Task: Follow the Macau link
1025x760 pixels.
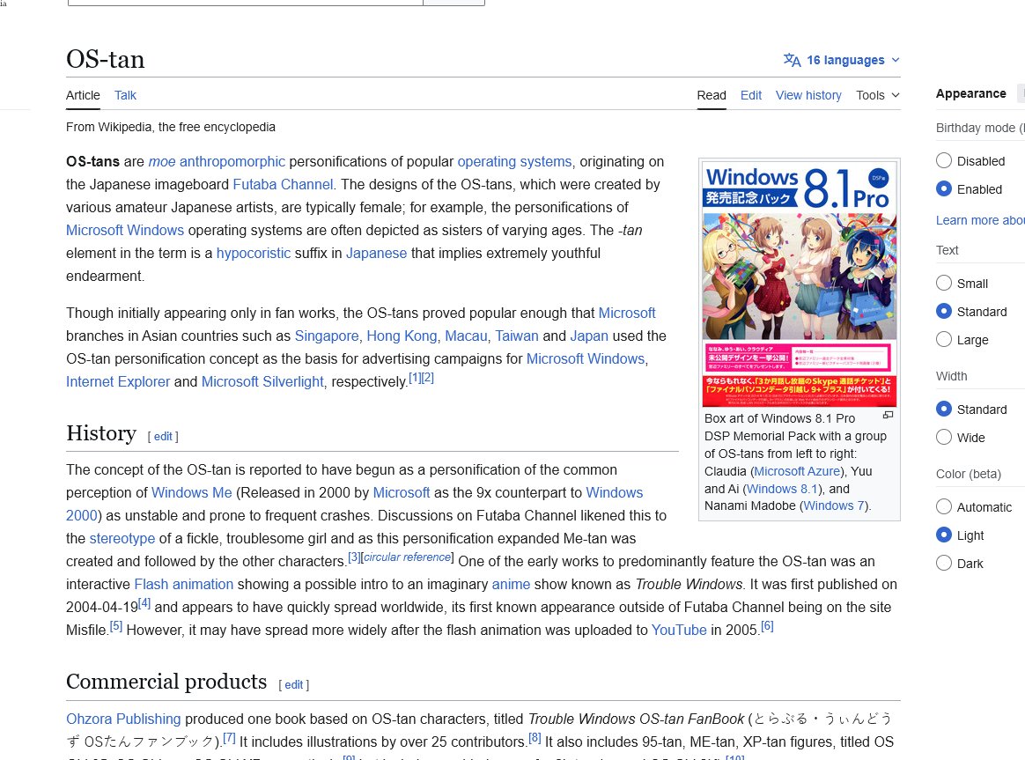Action: (466, 336)
